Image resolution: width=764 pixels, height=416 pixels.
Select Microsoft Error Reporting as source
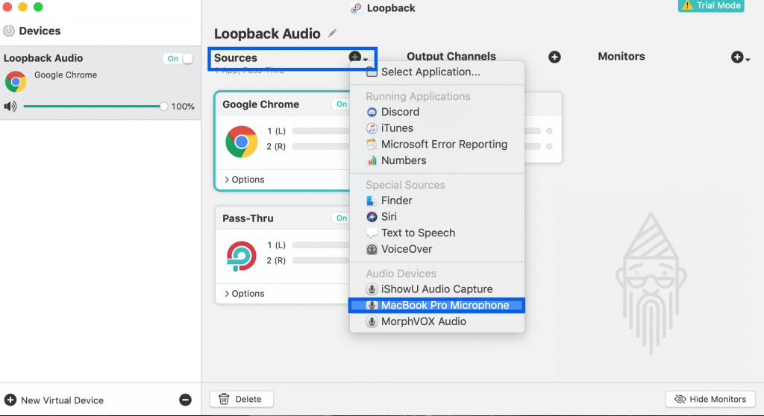click(437, 144)
